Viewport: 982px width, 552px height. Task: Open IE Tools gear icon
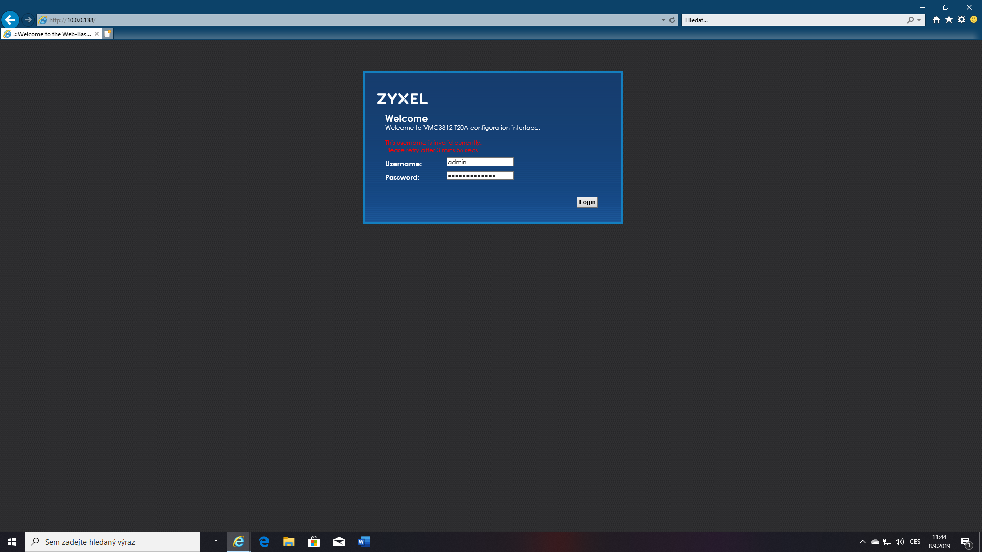[962, 20]
